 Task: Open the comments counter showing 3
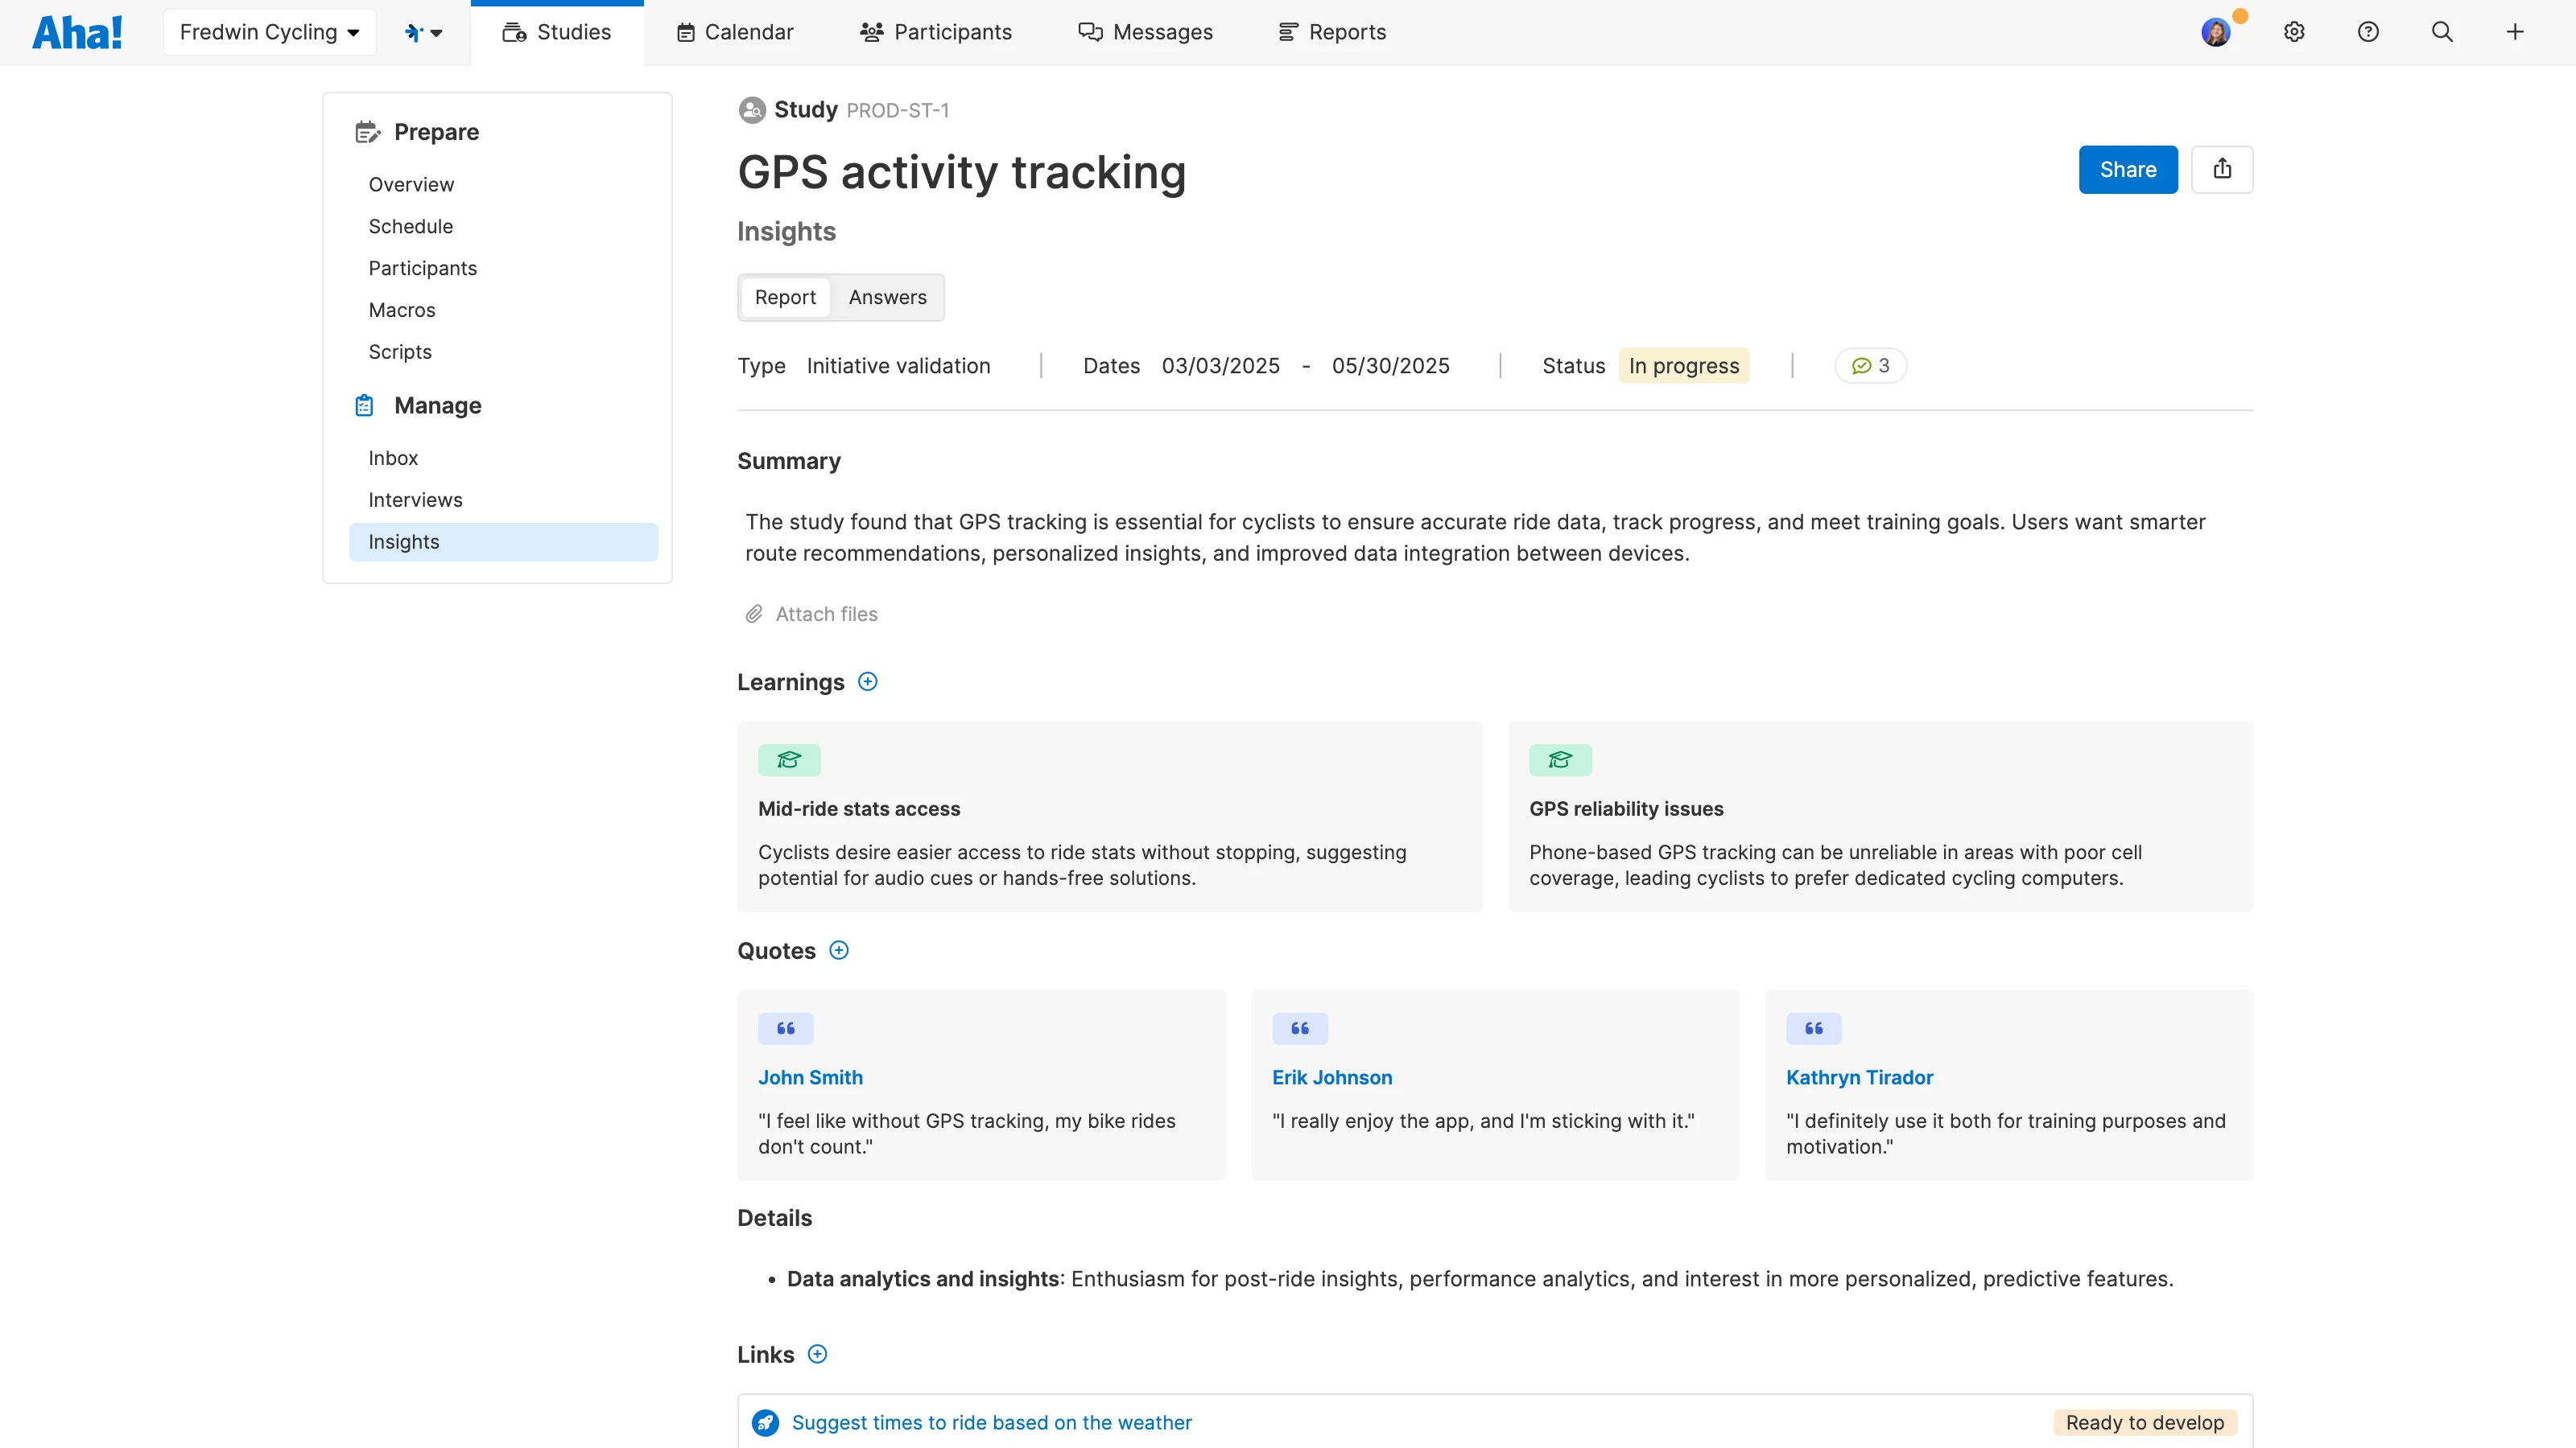(1870, 366)
